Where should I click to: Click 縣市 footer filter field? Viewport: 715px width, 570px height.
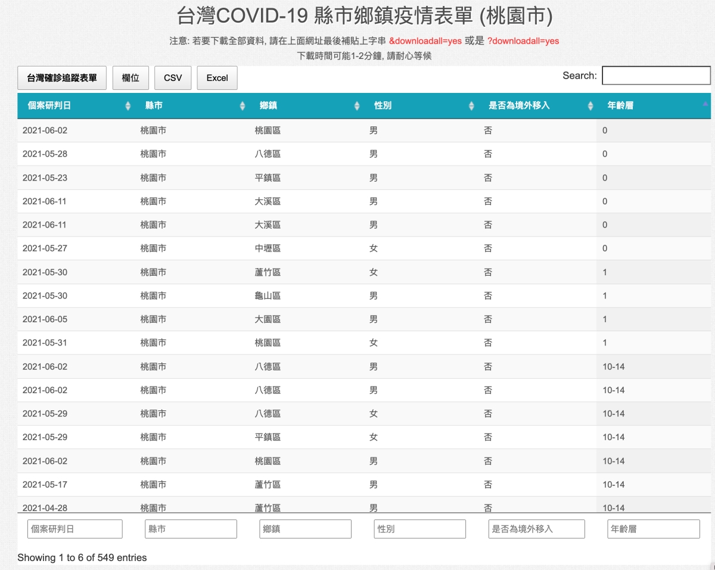click(x=191, y=529)
